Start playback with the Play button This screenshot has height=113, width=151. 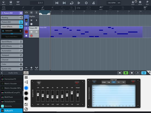point(79,3)
